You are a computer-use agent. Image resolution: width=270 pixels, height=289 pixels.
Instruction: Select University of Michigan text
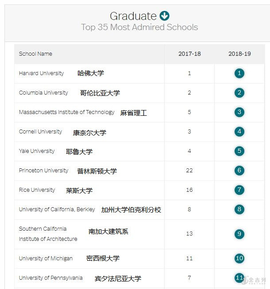(46, 259)
